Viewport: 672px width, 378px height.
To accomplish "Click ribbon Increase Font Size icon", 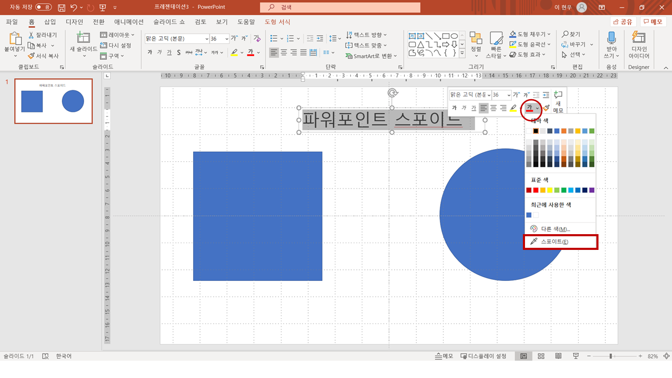I will [x=234, y=38].
